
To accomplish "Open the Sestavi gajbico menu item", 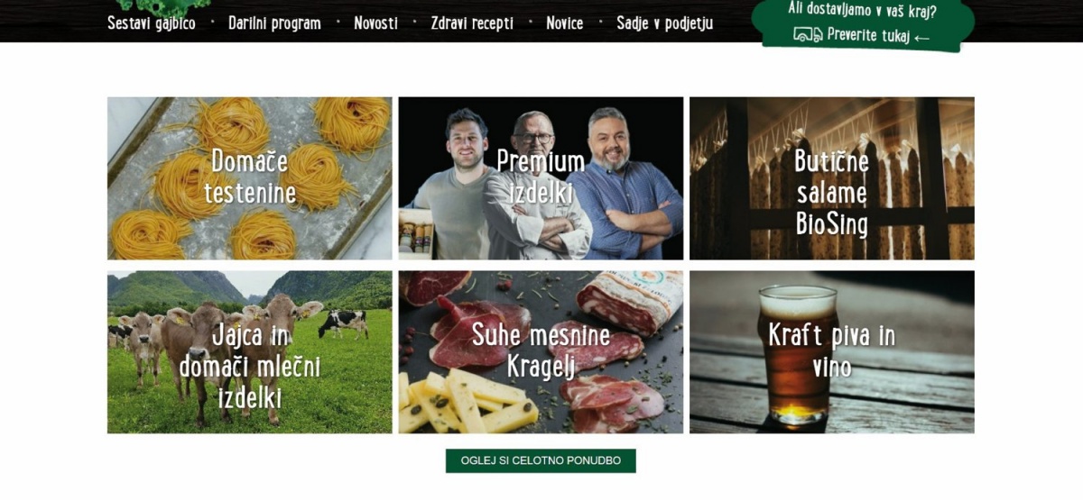I will [x=152, y=23].
